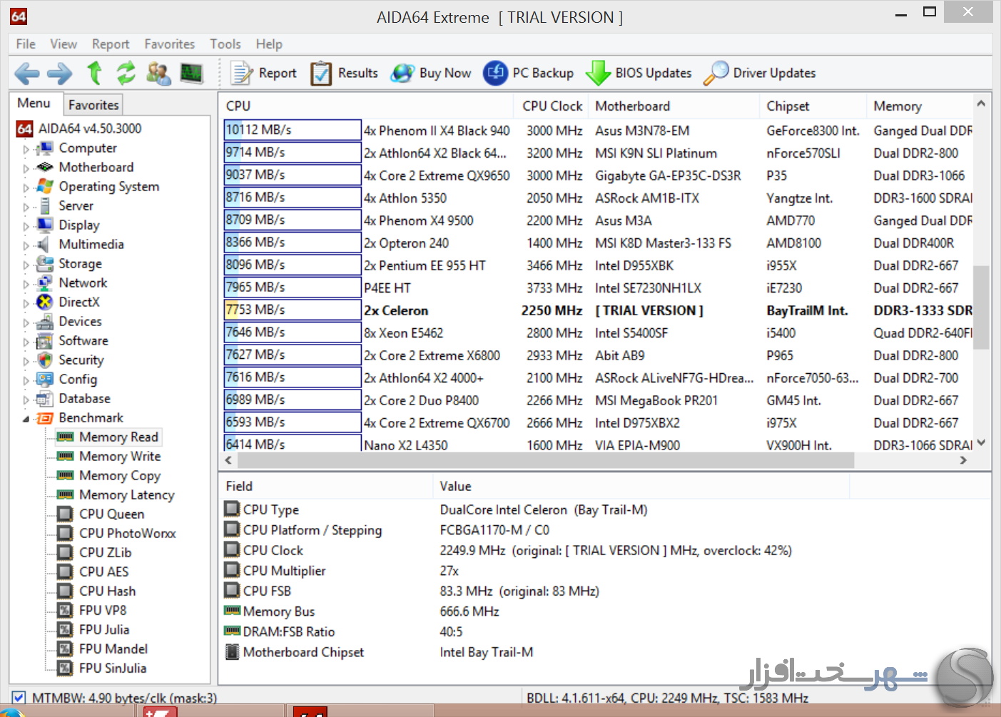Select the FPU SinJulia benchmark
This screenshot has width=1001, height=717.
(x=113, y=668)
